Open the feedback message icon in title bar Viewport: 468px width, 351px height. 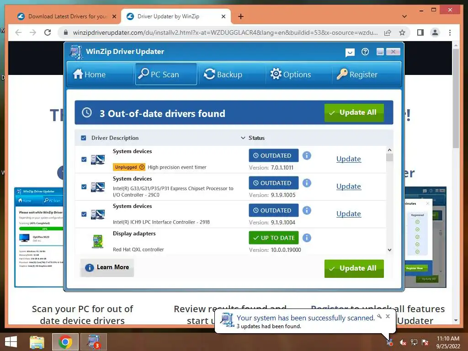[x=350, y=53]
